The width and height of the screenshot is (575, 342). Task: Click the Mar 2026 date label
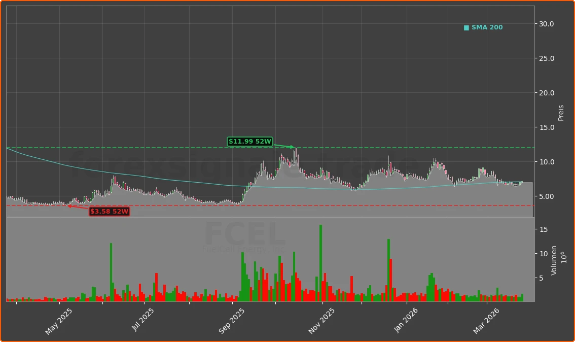tap(486, 321)
